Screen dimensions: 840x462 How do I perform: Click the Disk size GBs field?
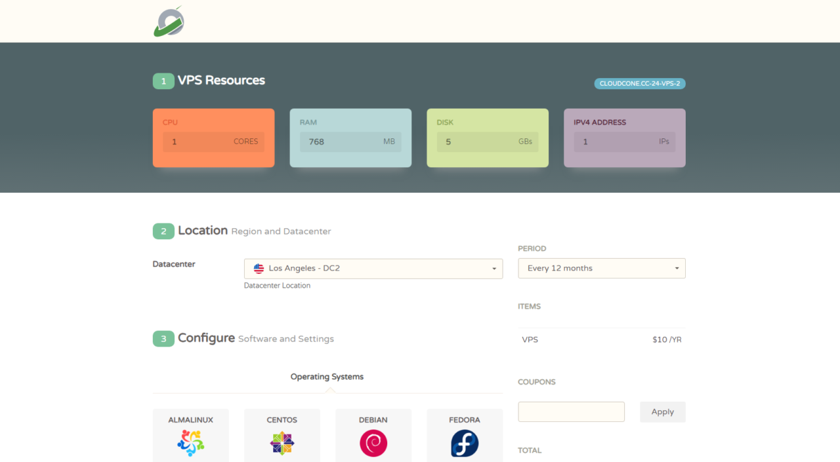(x=487, y=142)
